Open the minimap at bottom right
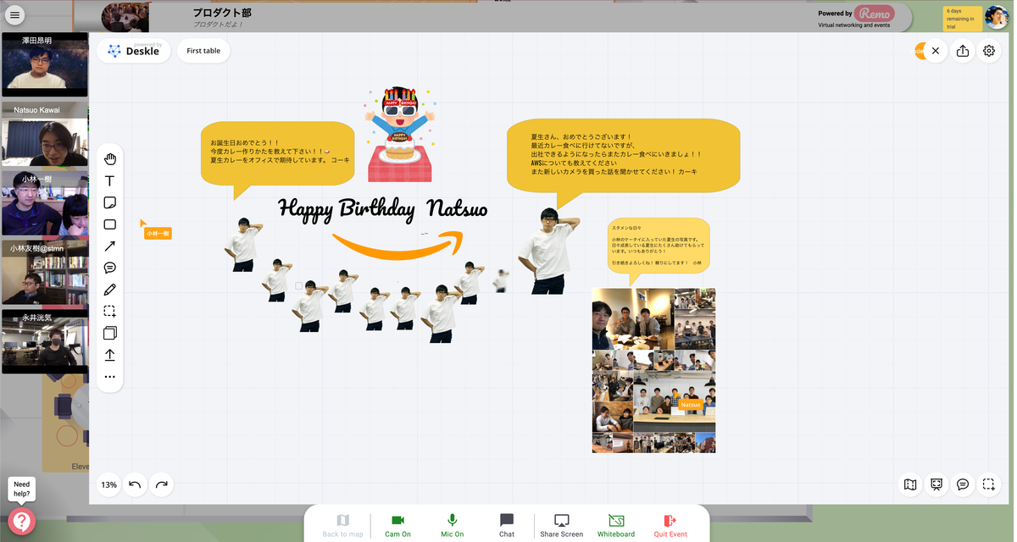 coord(910,484)
